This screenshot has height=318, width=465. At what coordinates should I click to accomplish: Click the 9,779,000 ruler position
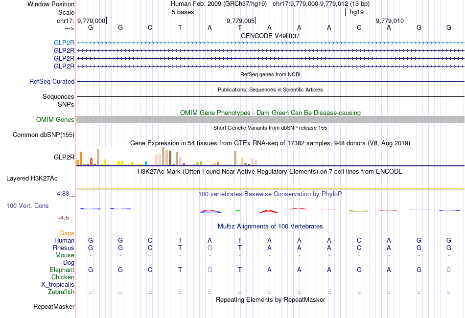click(x=91, y=21)
